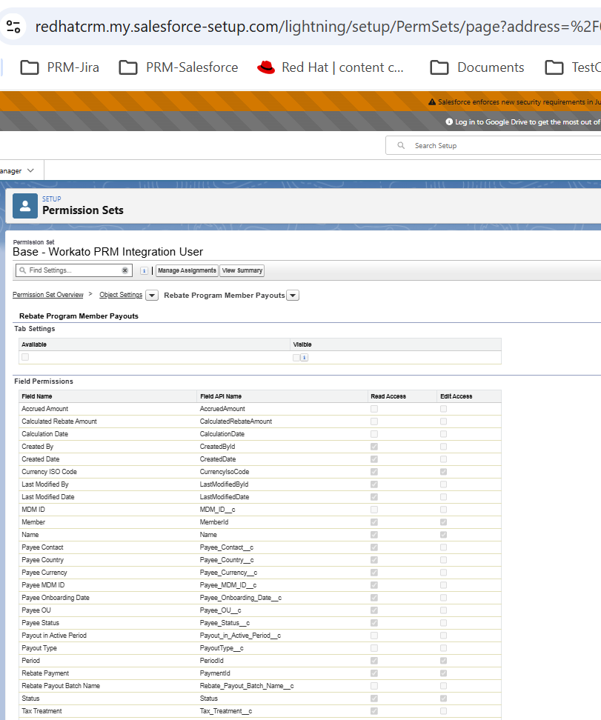Toggle Edit Access for Last Modified By

(x=443, y=484)
